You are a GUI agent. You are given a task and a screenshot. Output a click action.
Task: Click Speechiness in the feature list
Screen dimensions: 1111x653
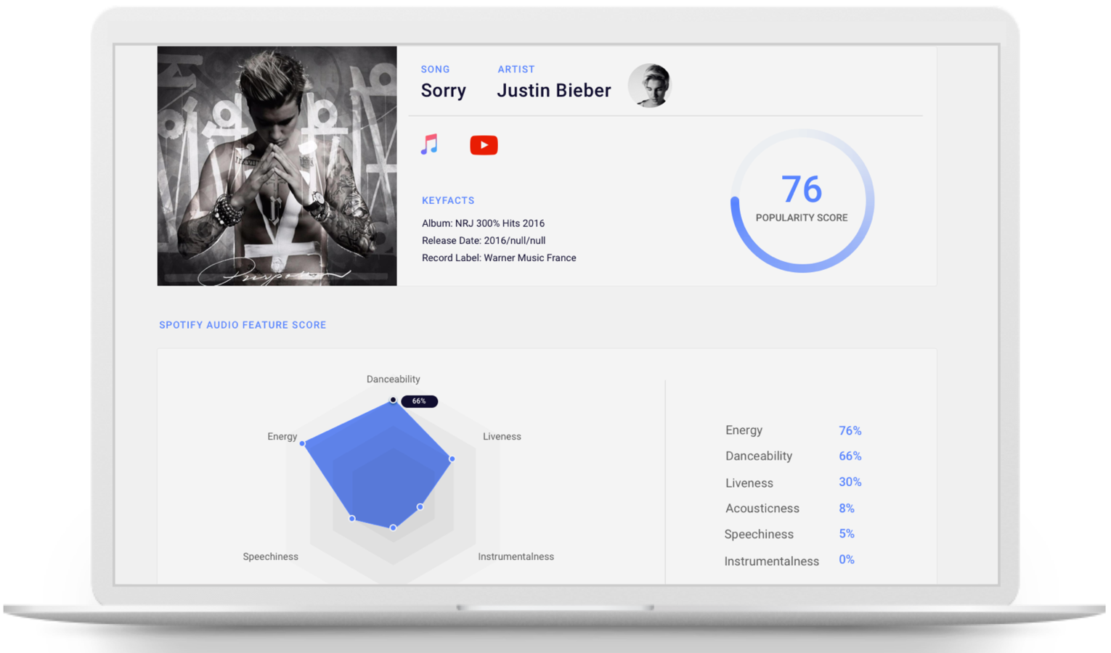coord(759,535)
